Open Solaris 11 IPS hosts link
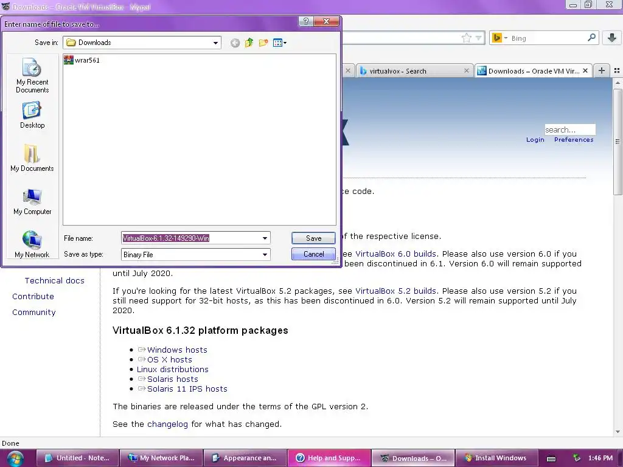 point(187,389)
